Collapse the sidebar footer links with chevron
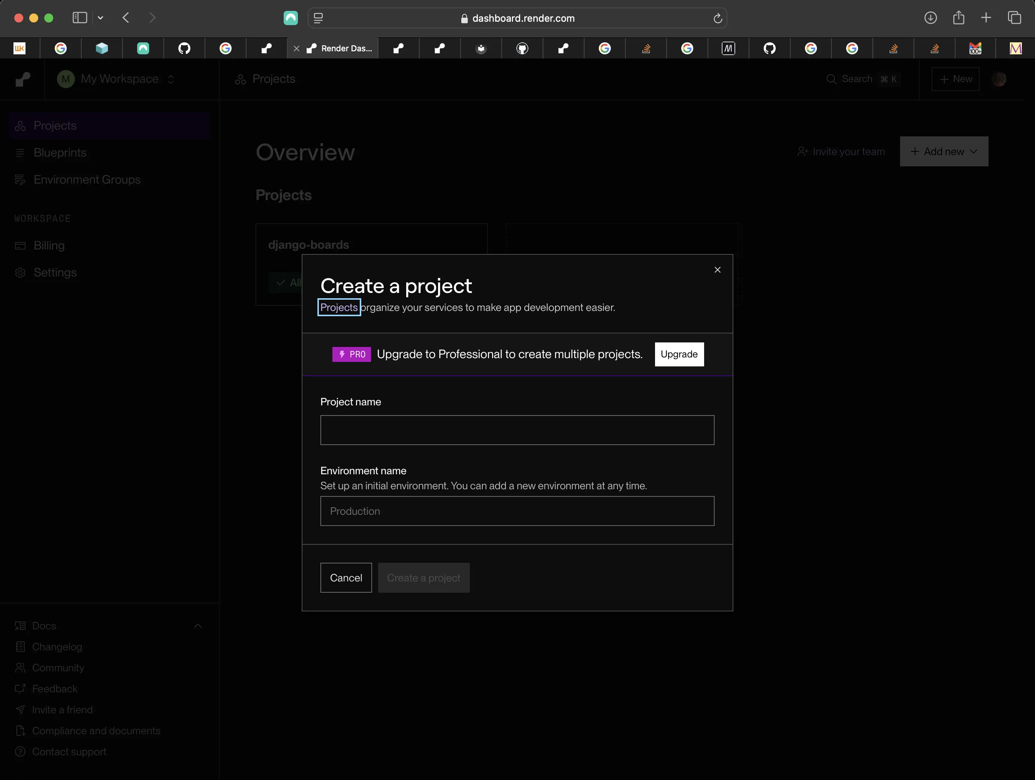 click(198, 626)
